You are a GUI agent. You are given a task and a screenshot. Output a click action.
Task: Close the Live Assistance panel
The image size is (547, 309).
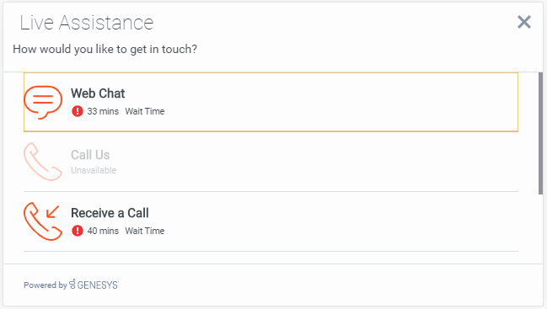tap(524, 22)
